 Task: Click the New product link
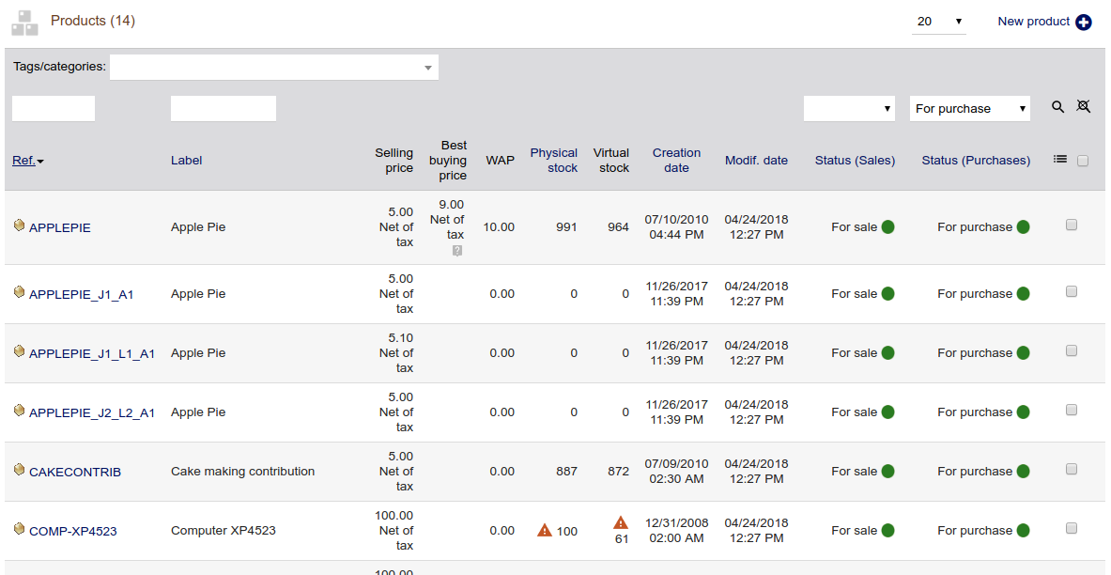(1033, 22)
